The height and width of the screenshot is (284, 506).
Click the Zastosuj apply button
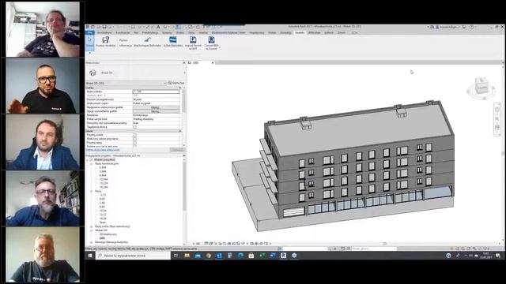[x=177, y=150]
